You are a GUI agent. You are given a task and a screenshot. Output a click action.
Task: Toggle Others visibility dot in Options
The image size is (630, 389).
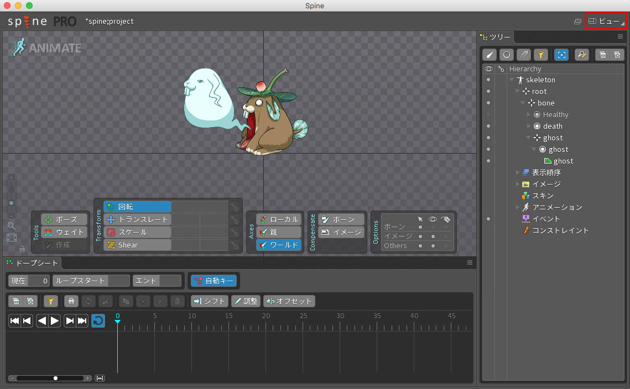coord(433,246)
